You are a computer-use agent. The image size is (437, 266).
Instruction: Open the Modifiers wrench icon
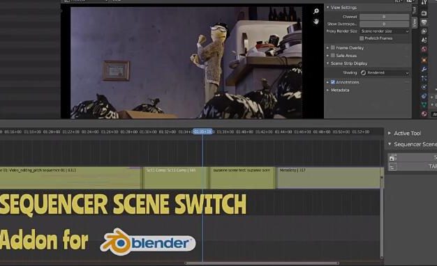coord(424,69)
